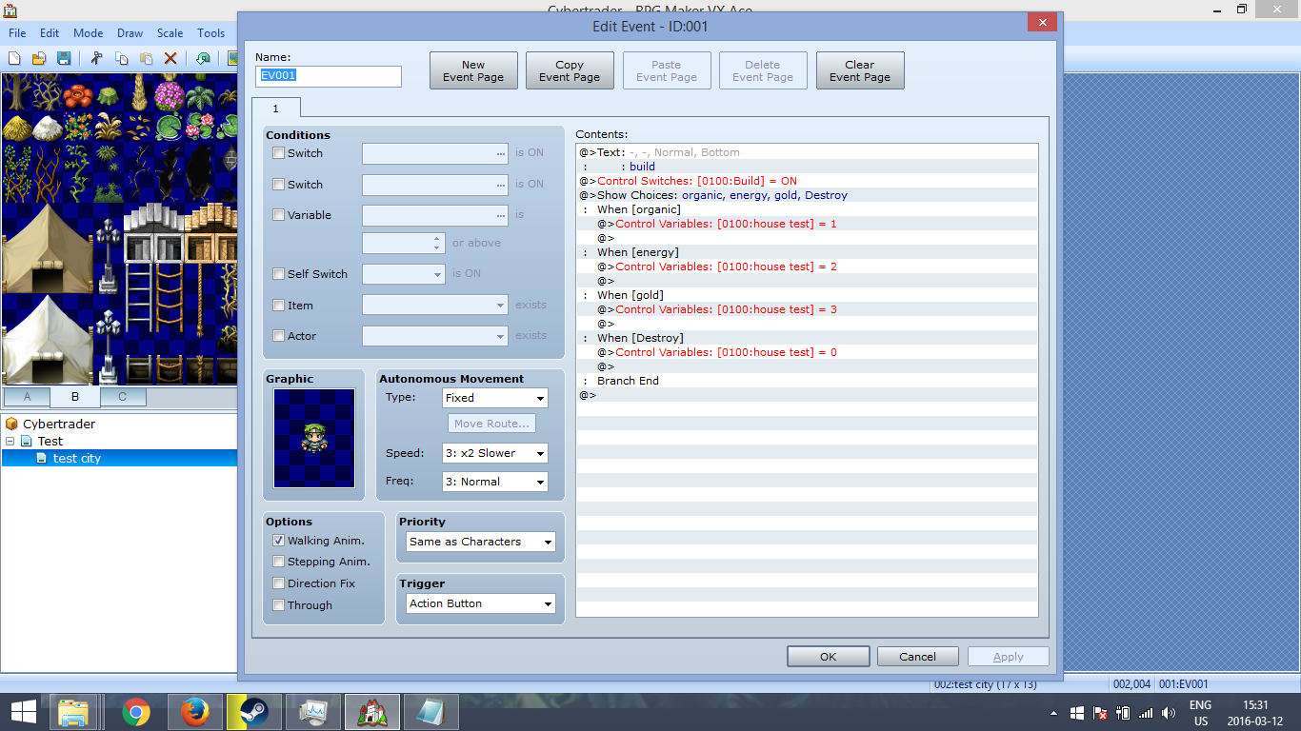
Task: Click the network signal tray icon
Action: [1146, 712]
